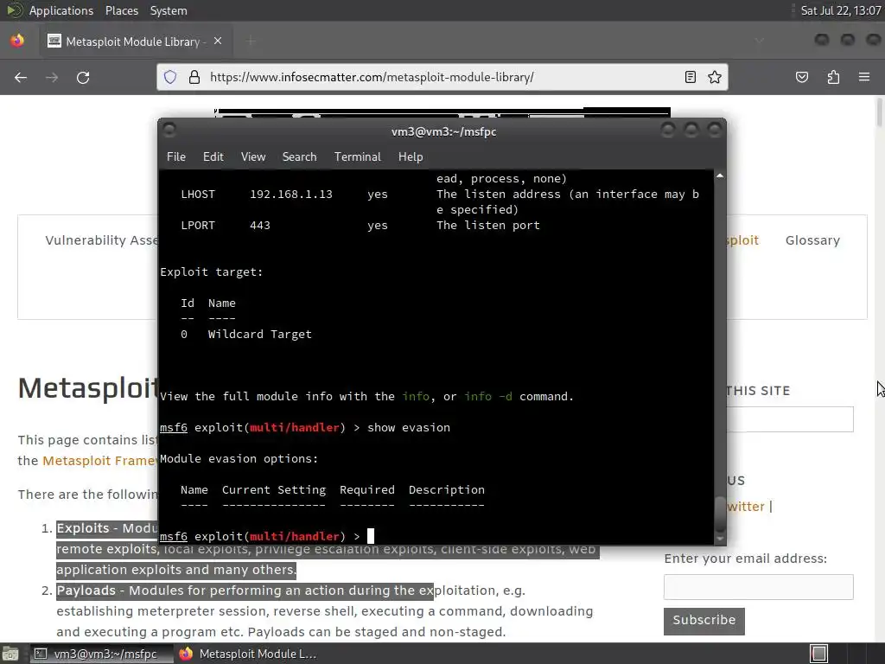Open the Twitter follow link
This screenshot has width=885, height=664.
click(x=745, y=507)
